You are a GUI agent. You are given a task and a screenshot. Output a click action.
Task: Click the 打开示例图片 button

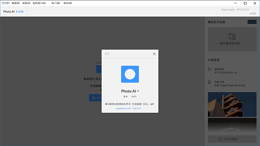coord(232,139)
